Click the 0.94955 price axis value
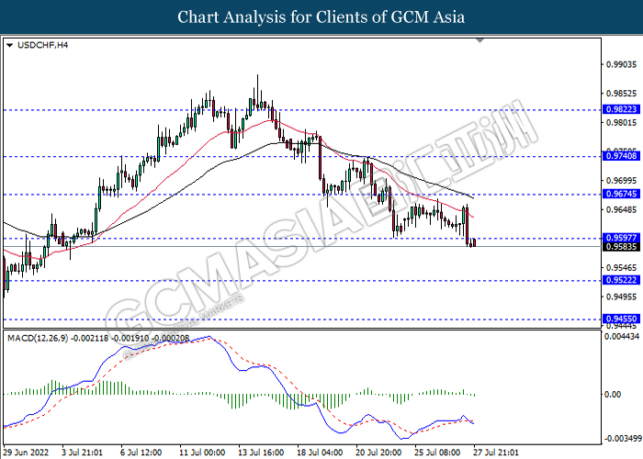Image resolution: width=643 pixels, height=459 pixels. click(x=622, y=297)
